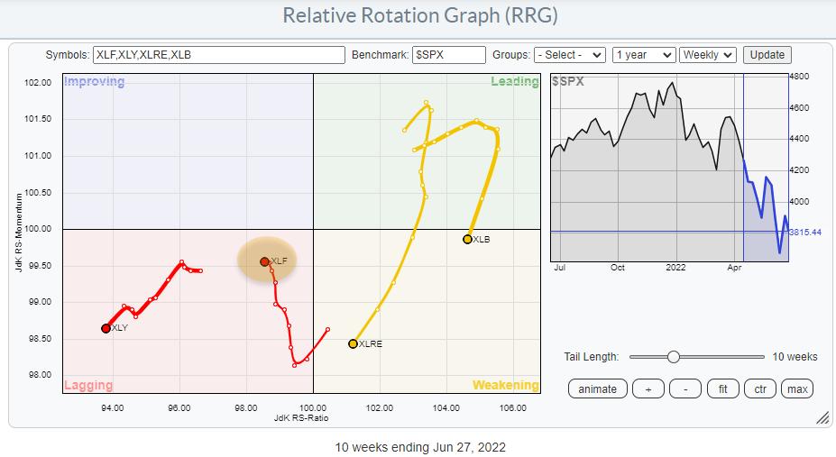Click the Tail Length slider handle

[673, 357]
